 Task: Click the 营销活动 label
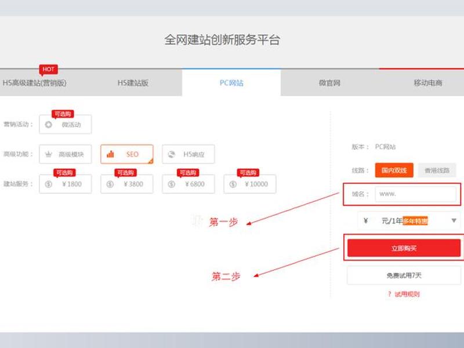[18, 124]
